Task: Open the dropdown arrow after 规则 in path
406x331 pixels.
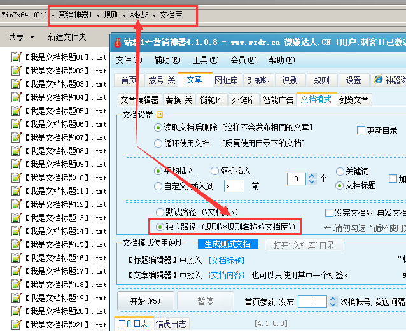Action: click(124, 15)
